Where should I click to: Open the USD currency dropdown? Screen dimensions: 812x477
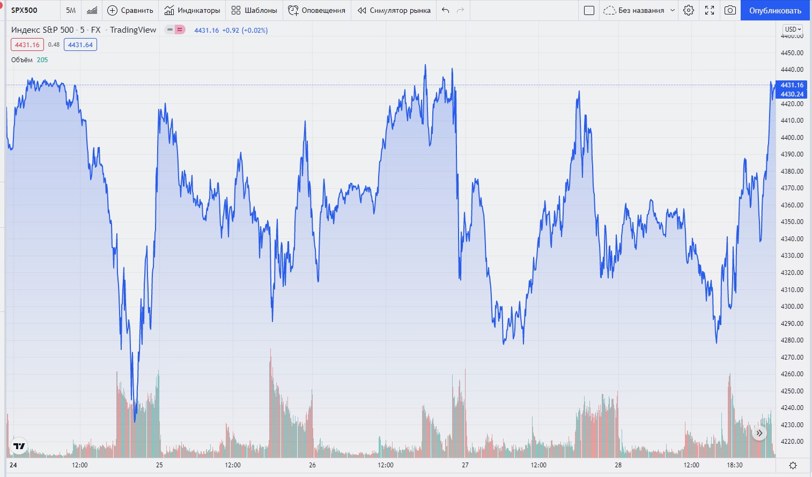pos(793,29)
